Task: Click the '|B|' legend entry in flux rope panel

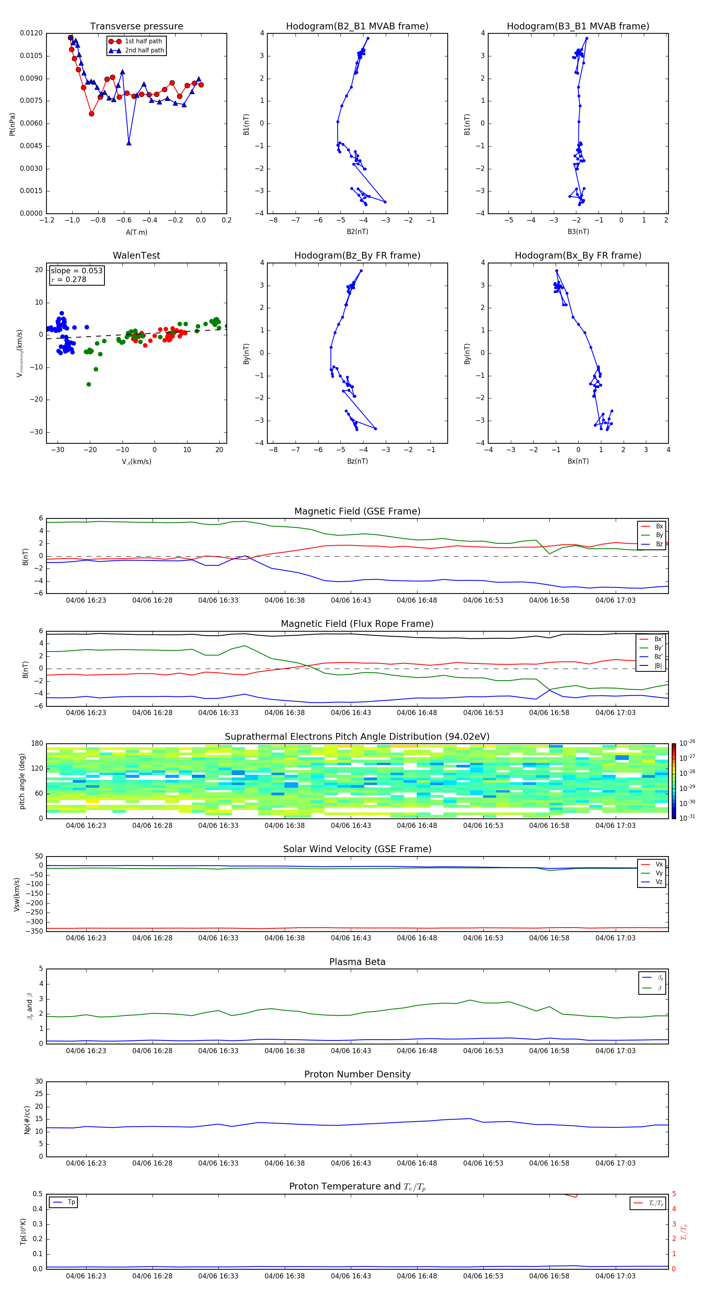Action: (651, 666)
